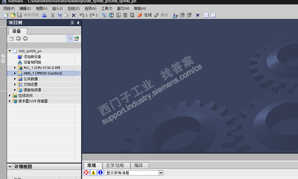The width and height of the screenshot is (298, 179).
Task: Click the back arrow in project tree
Action: click(18, 39)
